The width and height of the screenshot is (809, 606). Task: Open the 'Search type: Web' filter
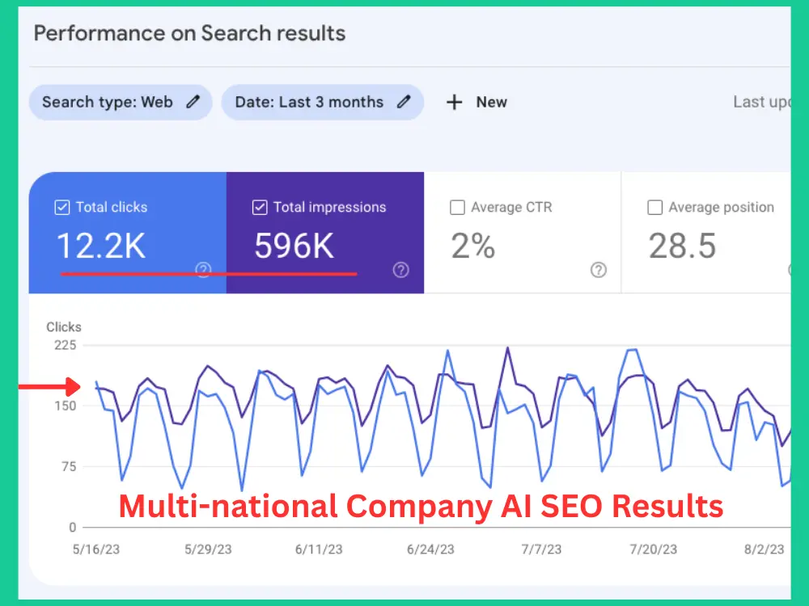[108, 102]
